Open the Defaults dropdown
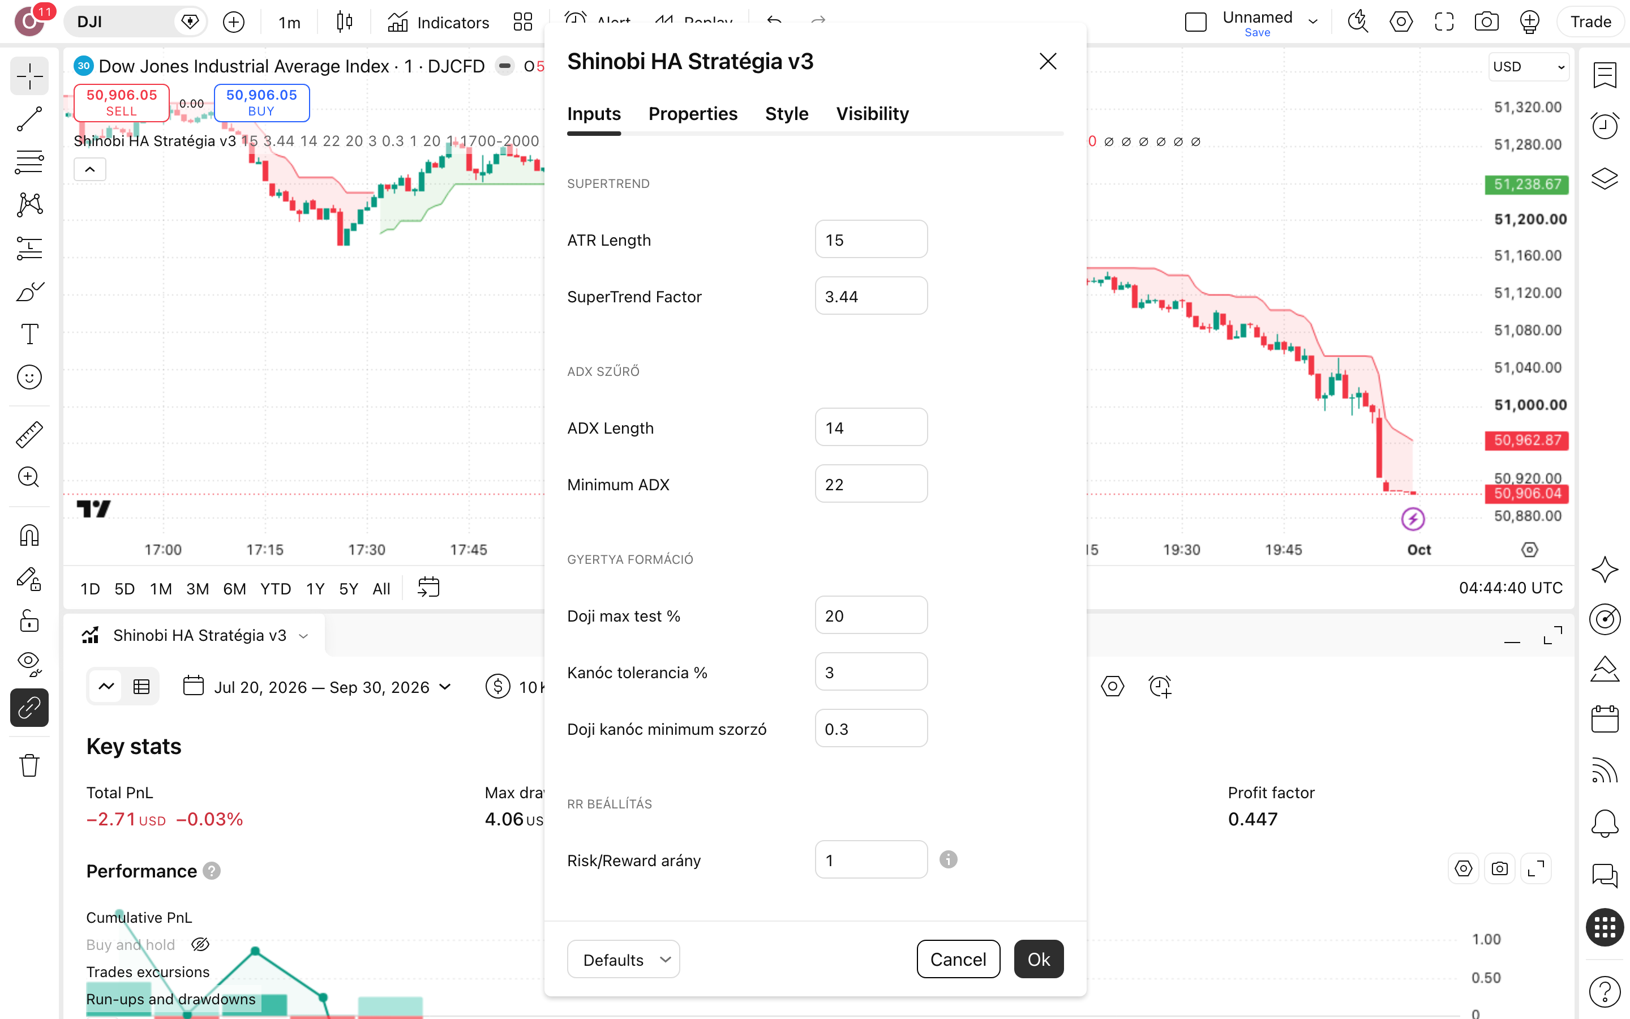The width and height of the screenshot is (1630, 1019). pos(624,959)
